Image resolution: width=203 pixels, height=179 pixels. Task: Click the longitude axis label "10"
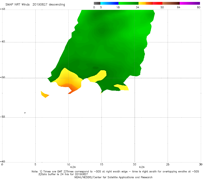click(68, 165)
